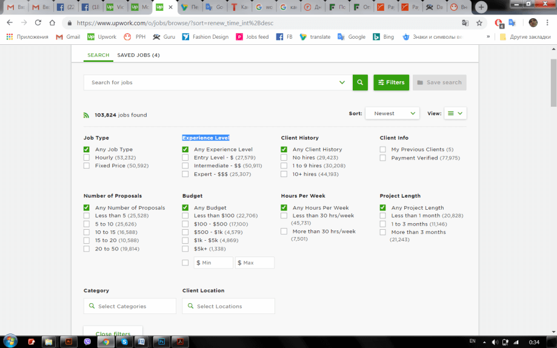Open Skype from the taskbar
Screen dimensions: 557x348
(124, 341)
